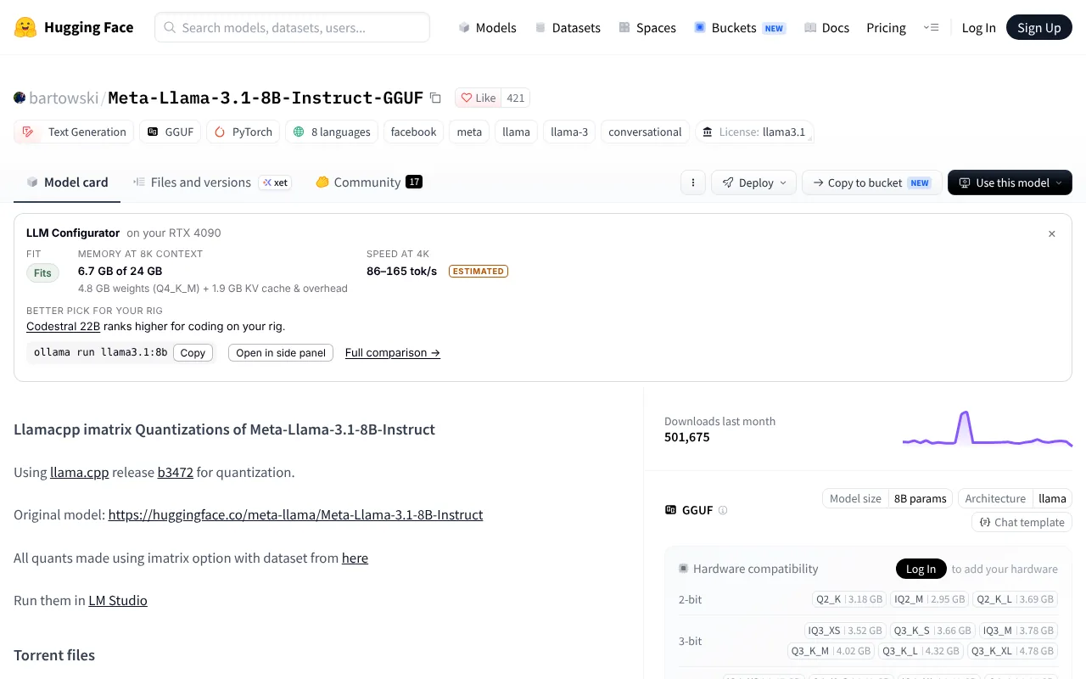Viewport: 1086px width, 679px height.
Task: Click the three-dot more options button
Action: [x=693, y=182]
